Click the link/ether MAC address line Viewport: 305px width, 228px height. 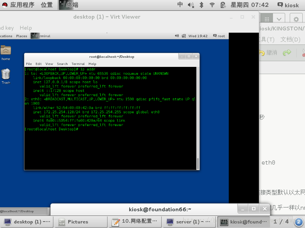[x=87, y=108]
